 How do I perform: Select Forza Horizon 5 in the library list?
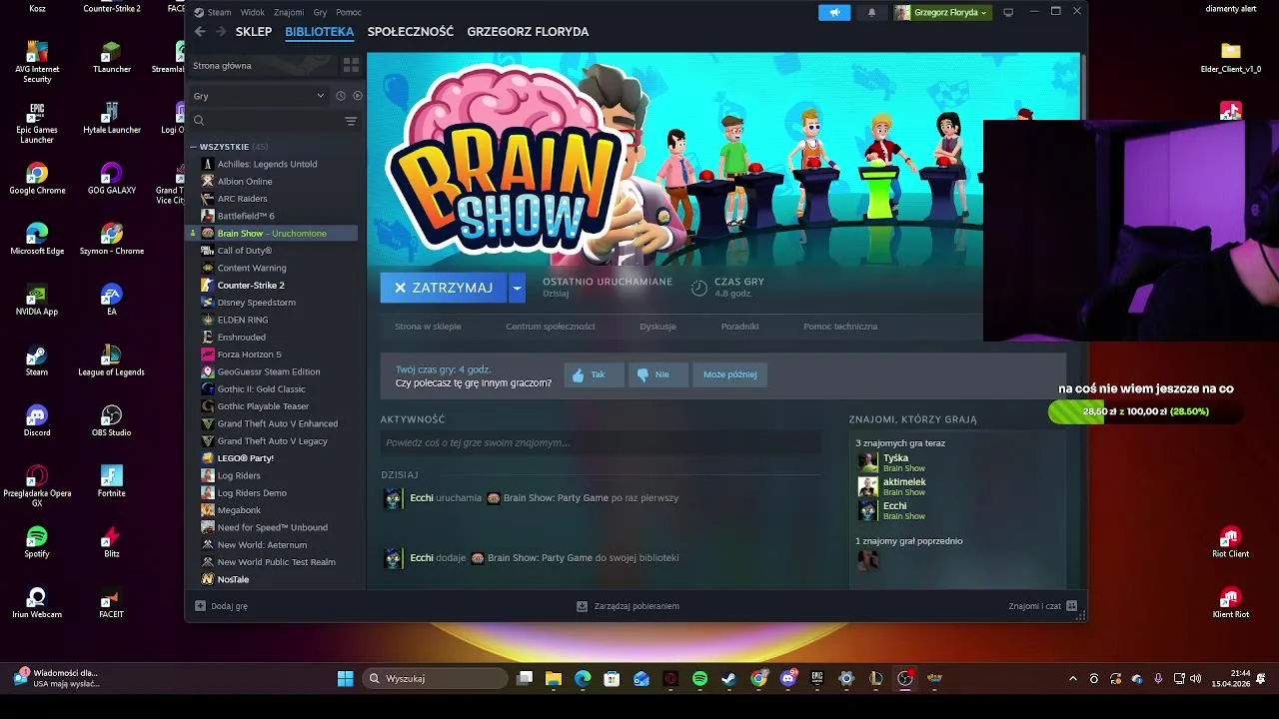[x=249, y=355]
